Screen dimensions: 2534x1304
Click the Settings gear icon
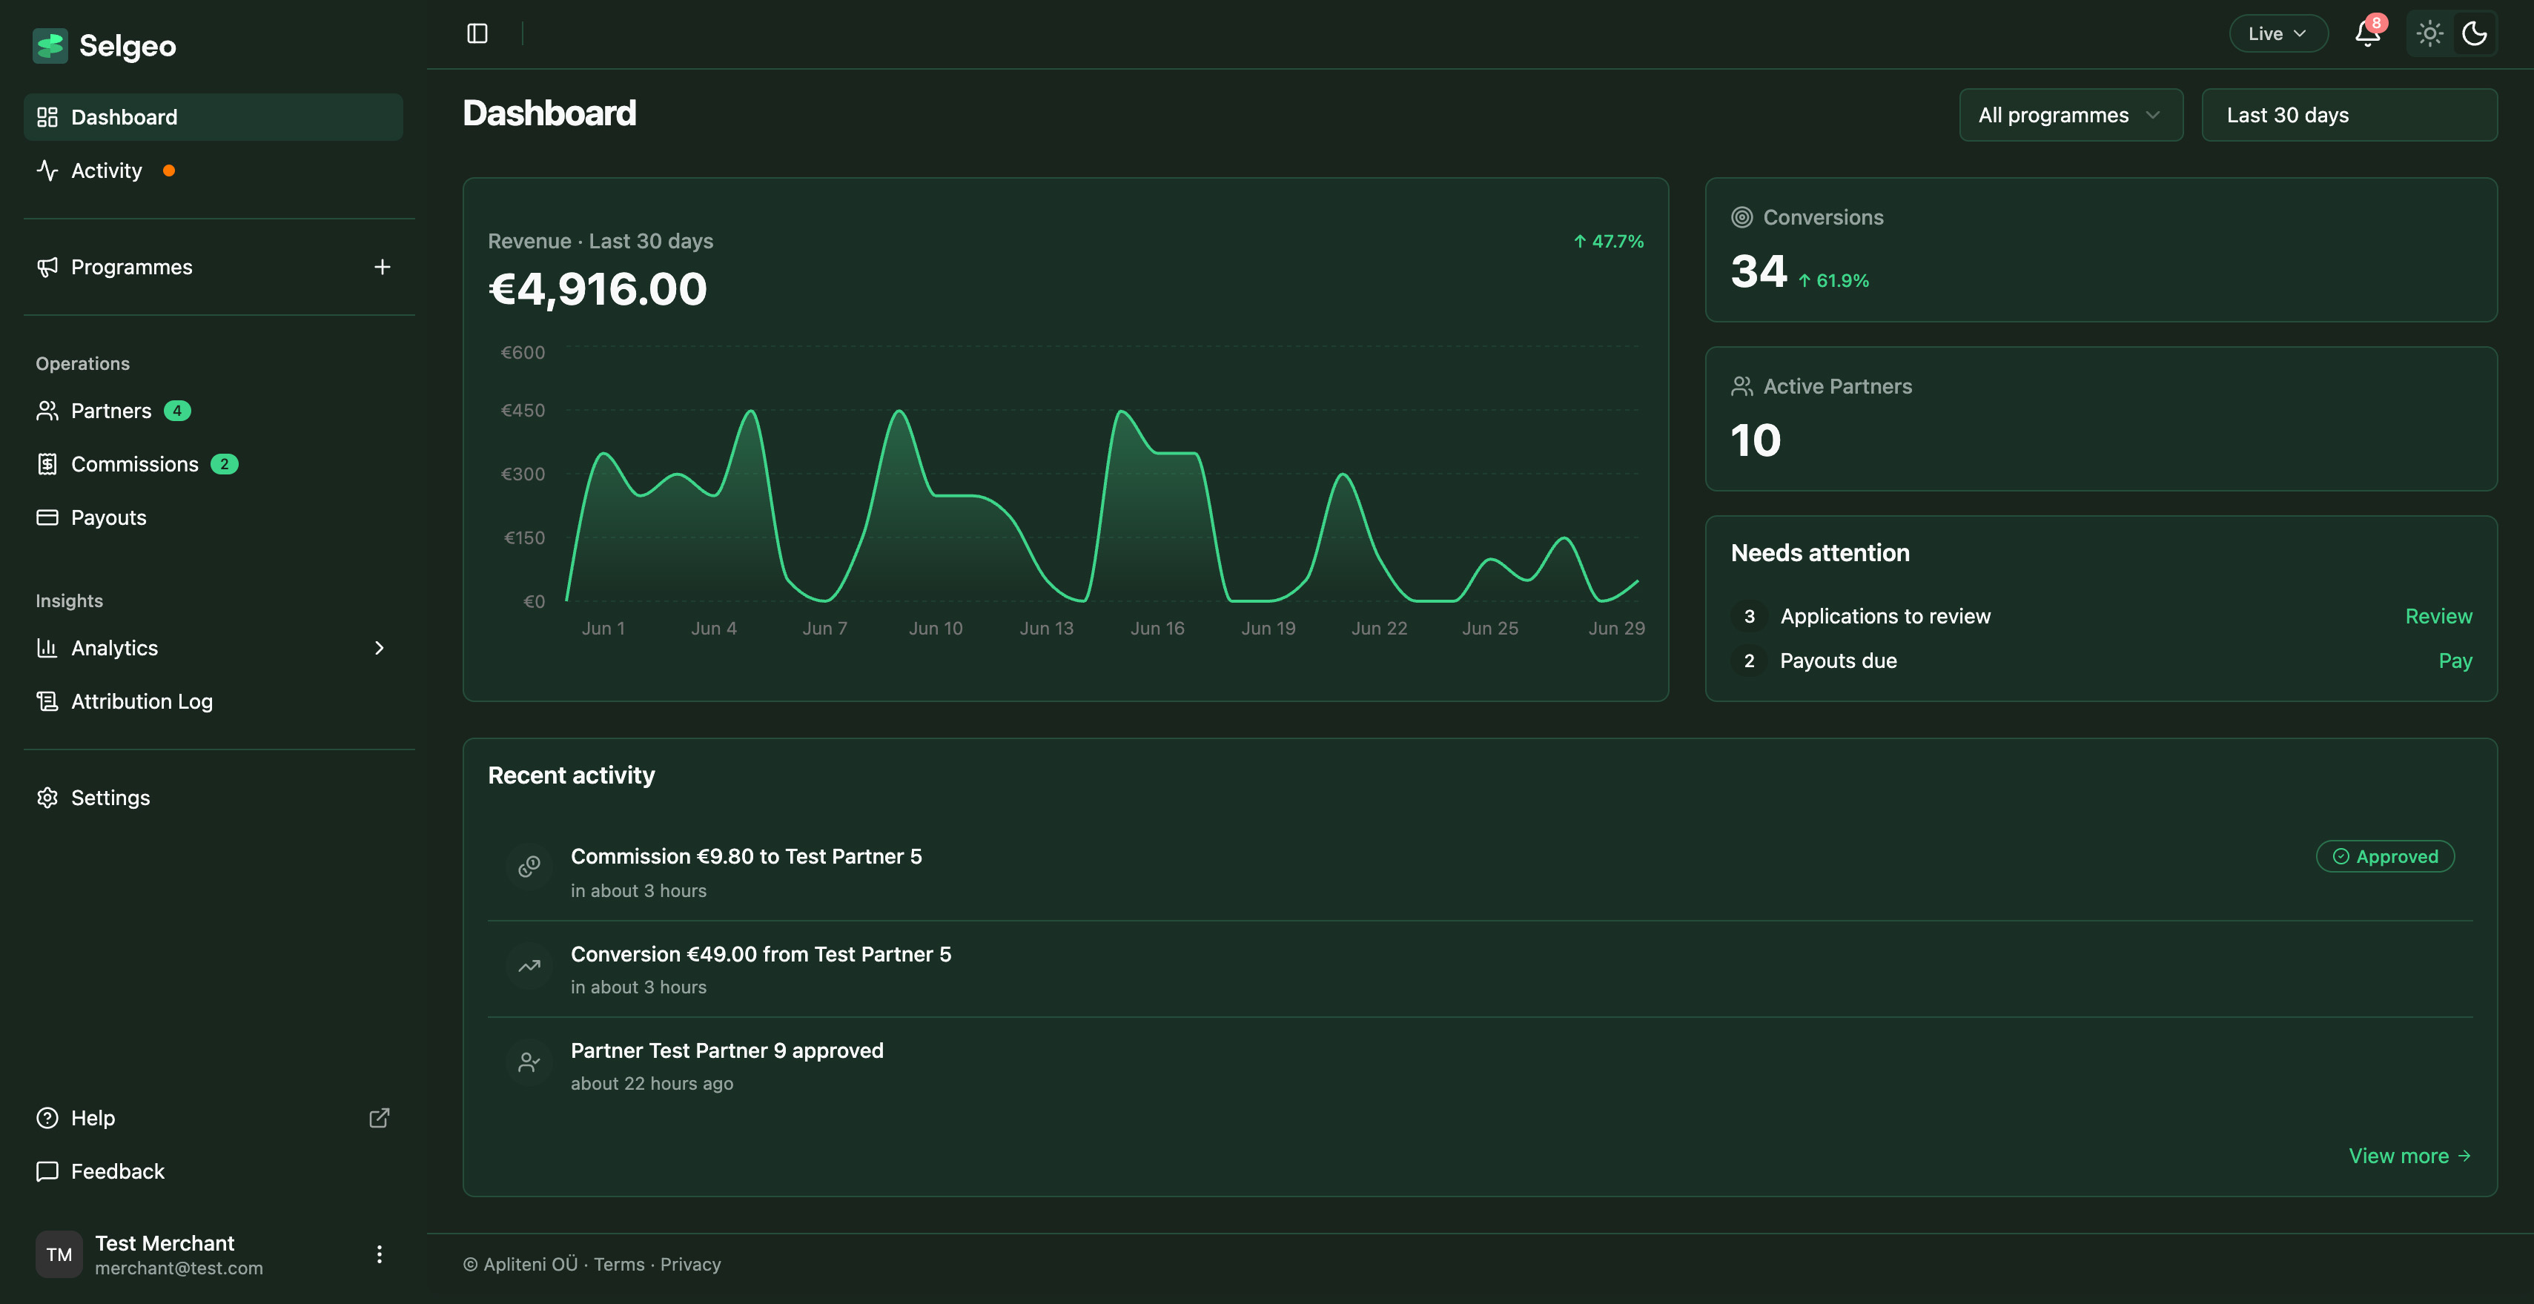(47, 798)
